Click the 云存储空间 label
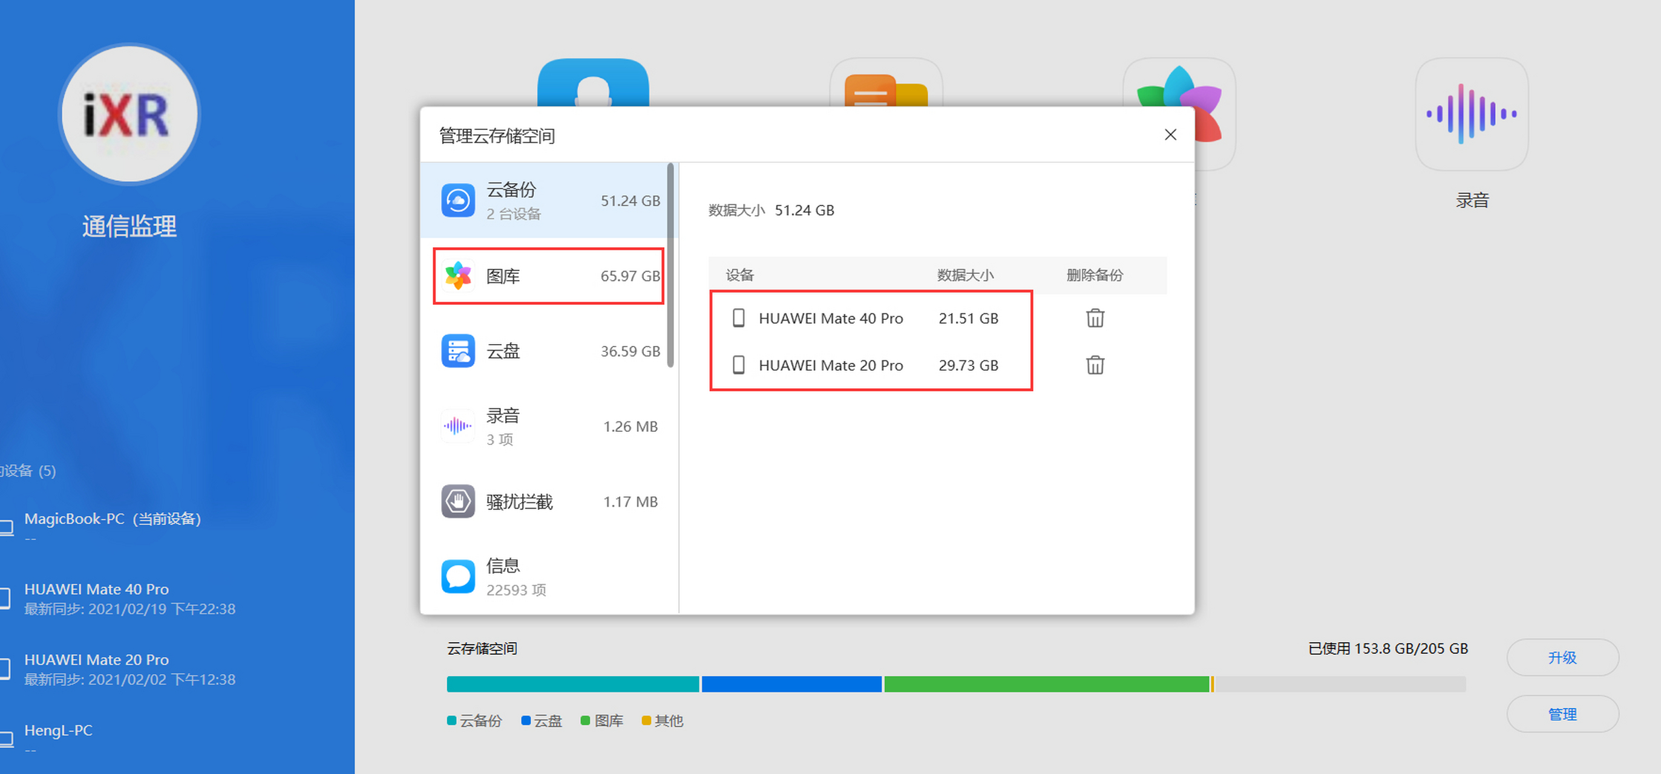The image size is (1661, 774). pyautogui.click(x=482, y=648)
